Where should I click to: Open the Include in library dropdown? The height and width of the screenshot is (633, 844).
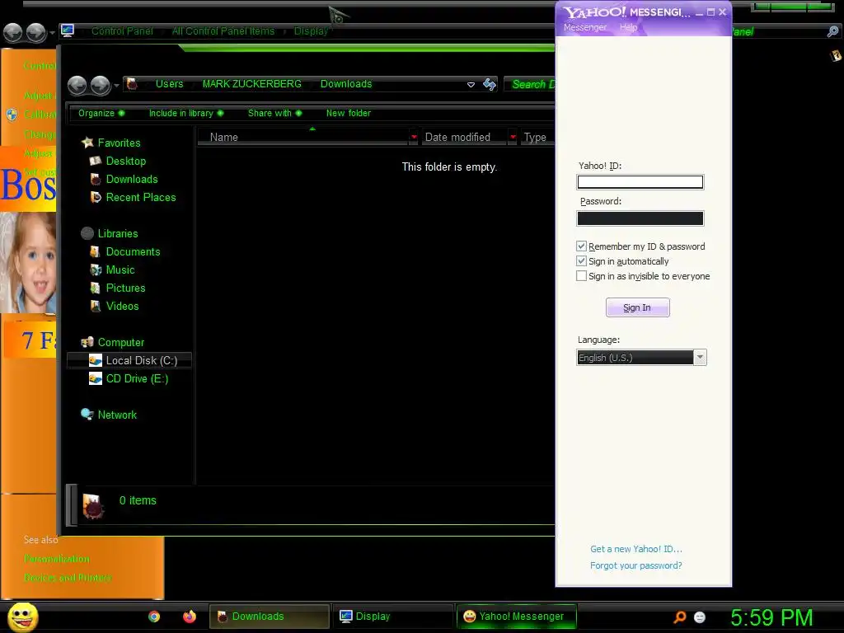click(x=186, y=113)
